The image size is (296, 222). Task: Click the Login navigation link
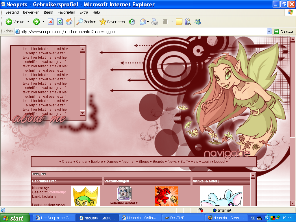pyautogui.click(x=206, y=161)
